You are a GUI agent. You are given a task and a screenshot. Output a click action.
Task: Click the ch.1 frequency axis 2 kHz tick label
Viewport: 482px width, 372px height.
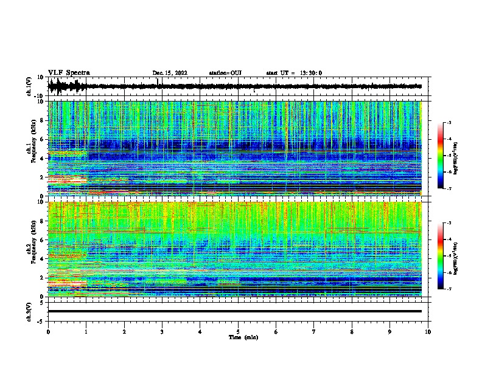42,177
